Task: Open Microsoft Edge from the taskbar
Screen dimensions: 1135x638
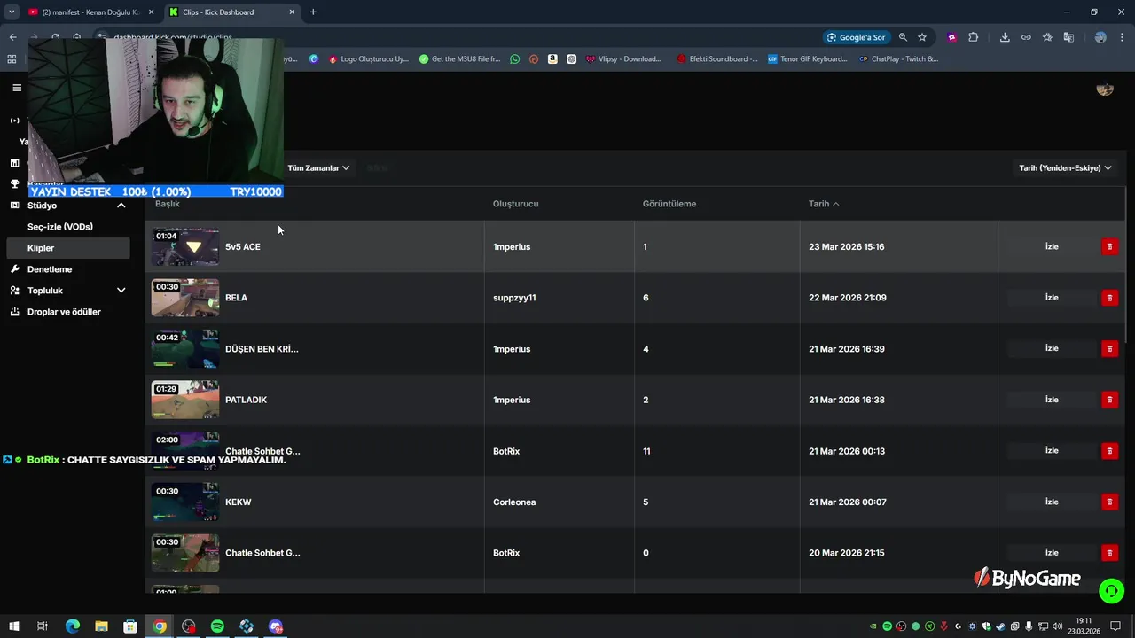Action: pyautogui.click(x=73, y=626)
